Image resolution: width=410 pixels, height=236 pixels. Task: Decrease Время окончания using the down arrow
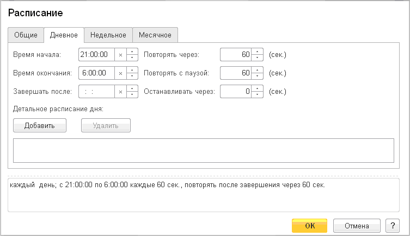(132, 76)
